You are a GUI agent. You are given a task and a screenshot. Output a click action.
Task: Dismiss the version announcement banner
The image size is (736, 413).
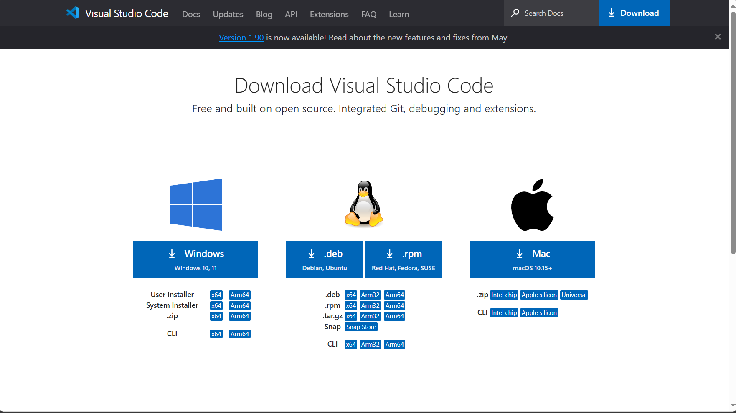(718, 37)
